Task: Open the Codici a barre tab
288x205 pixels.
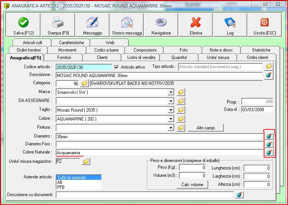Action: (107, 50)
